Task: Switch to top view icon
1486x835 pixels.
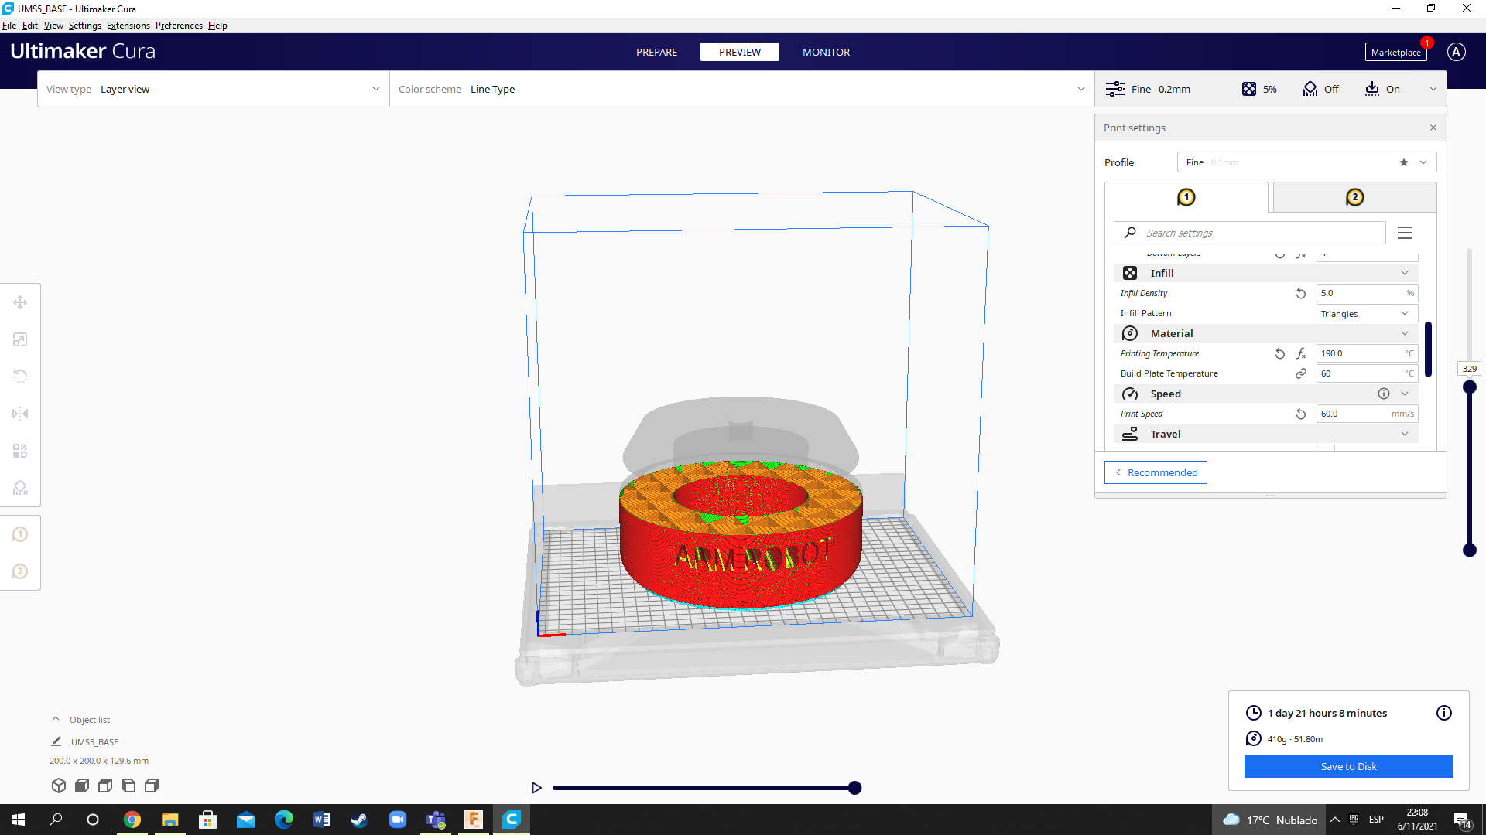Action: click(x=105, y=786)
